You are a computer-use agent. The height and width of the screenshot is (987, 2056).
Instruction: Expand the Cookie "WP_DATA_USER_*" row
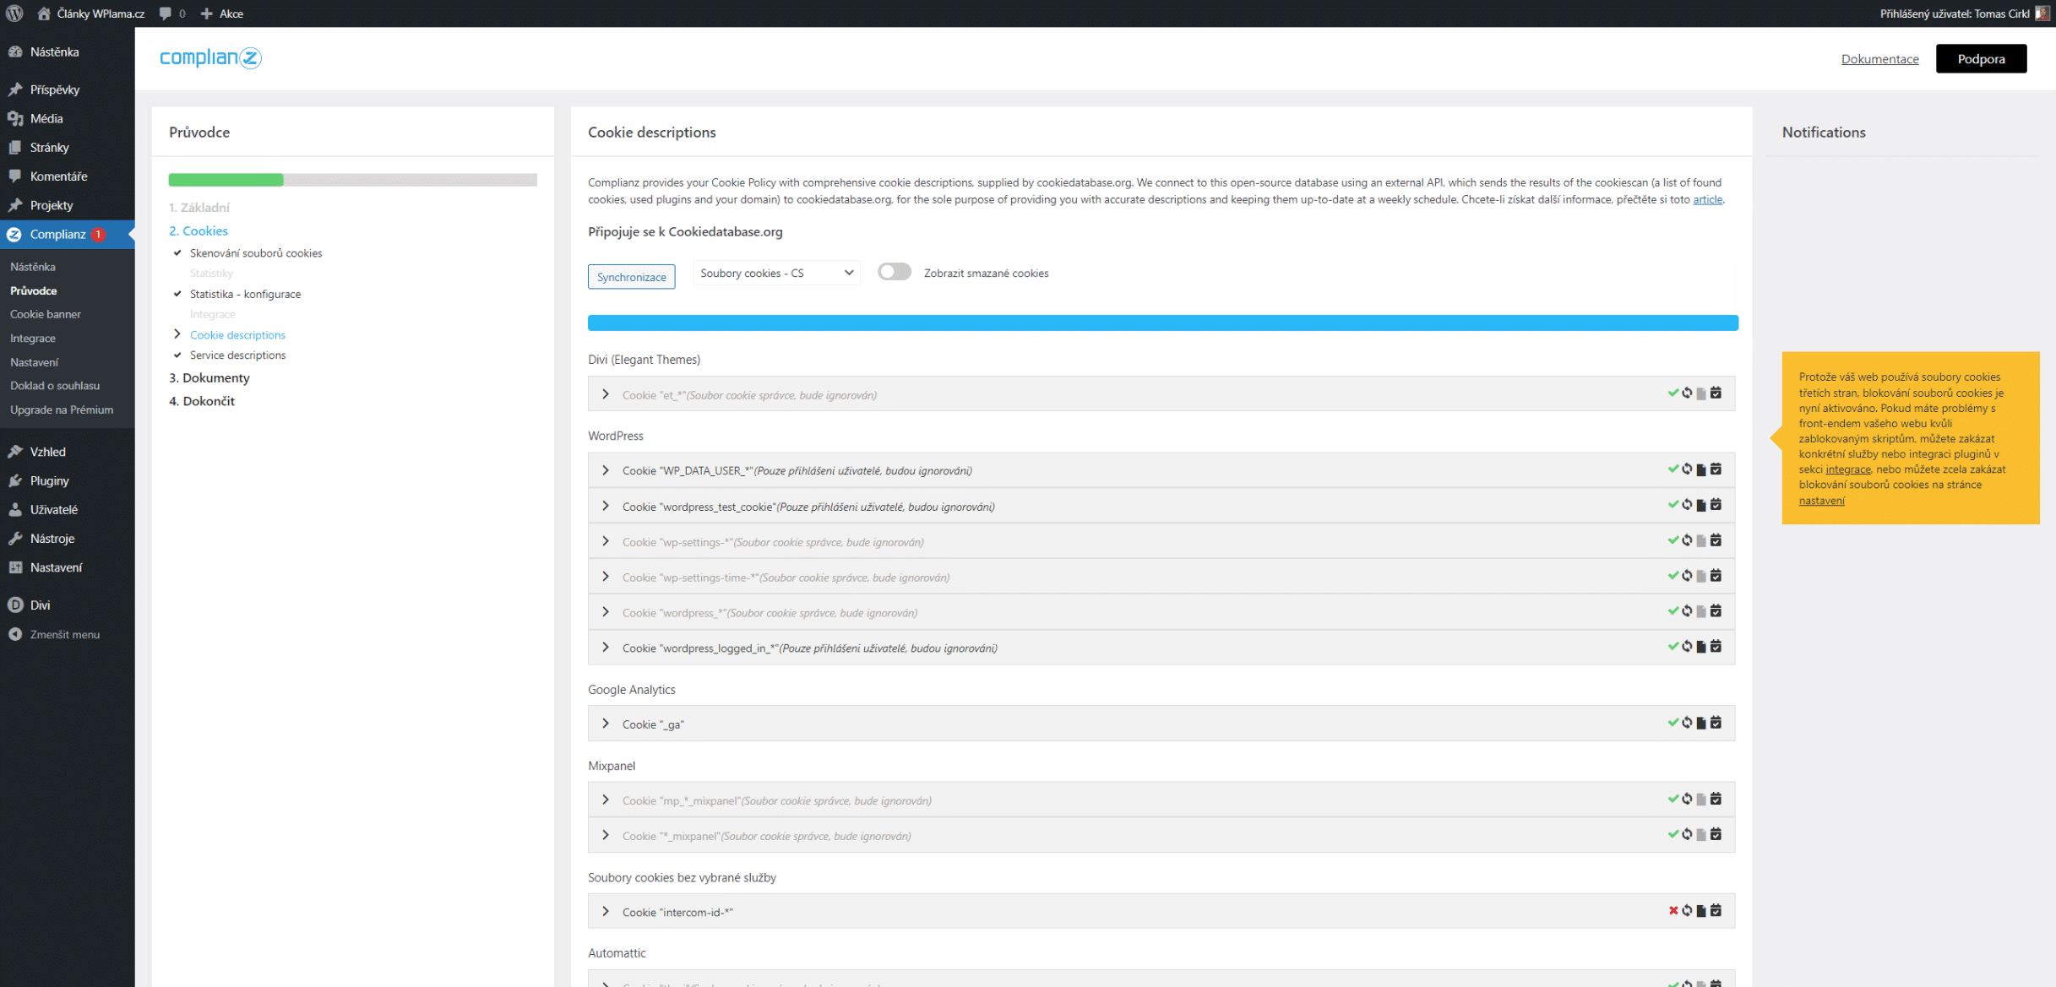click(606, 470)
